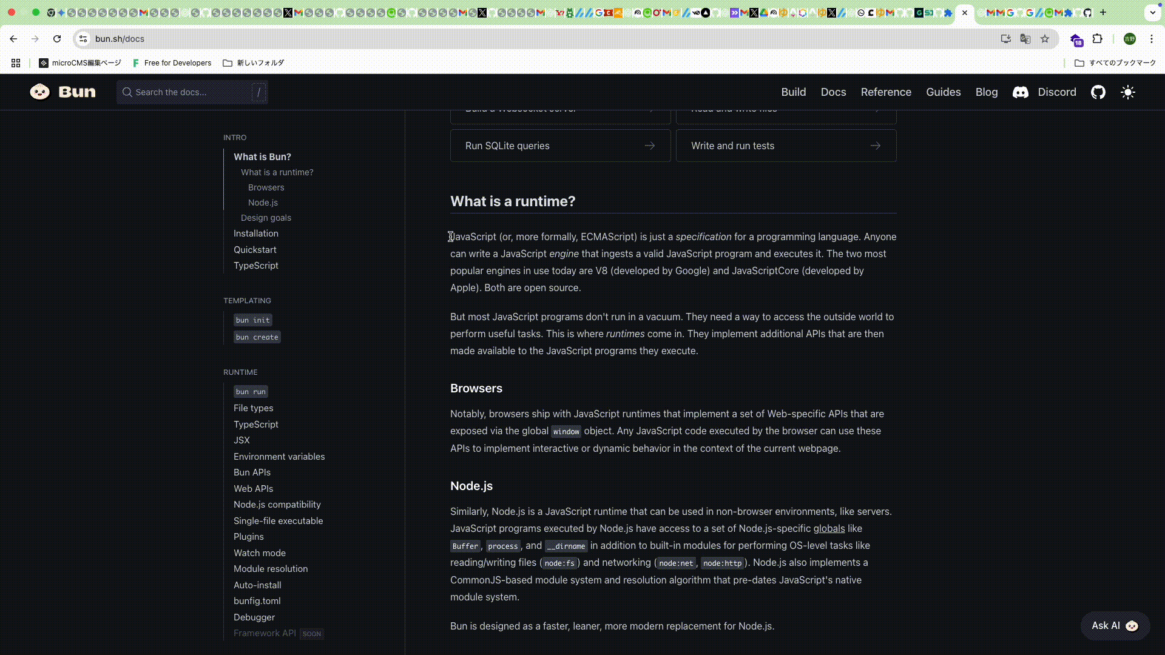Image resolution: width=1165 pixels, height=655 pixels.
Task: Click the Browsers section heading
Action: pos(476,389)
